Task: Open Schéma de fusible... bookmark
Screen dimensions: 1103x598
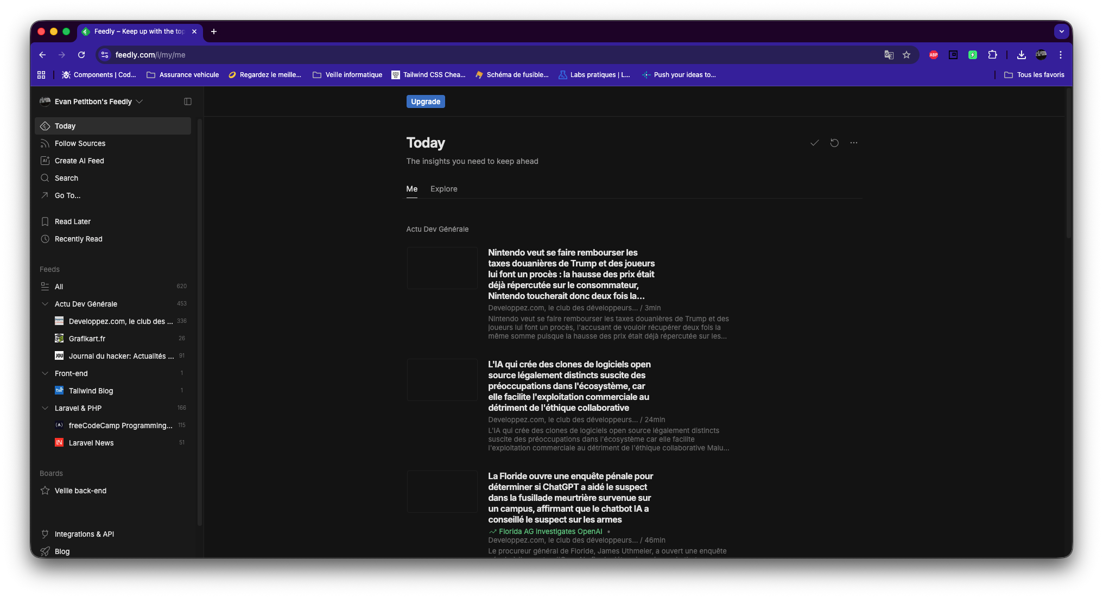Action: pos(512,75)
